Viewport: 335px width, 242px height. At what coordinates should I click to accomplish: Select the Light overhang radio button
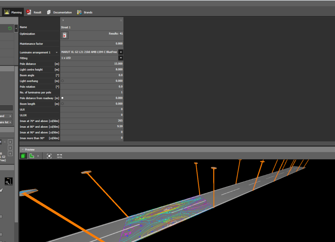[62, 81]
